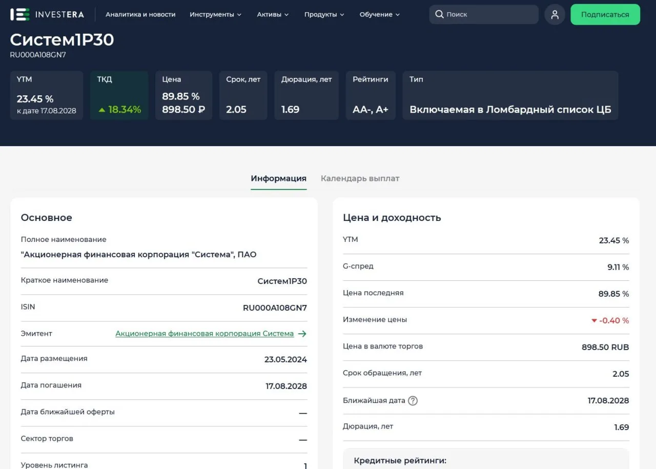Click the Дюрация, лет value 1.69 in Цена и доходность
This screenshot has height=469, width=656.
coord(622,427)
